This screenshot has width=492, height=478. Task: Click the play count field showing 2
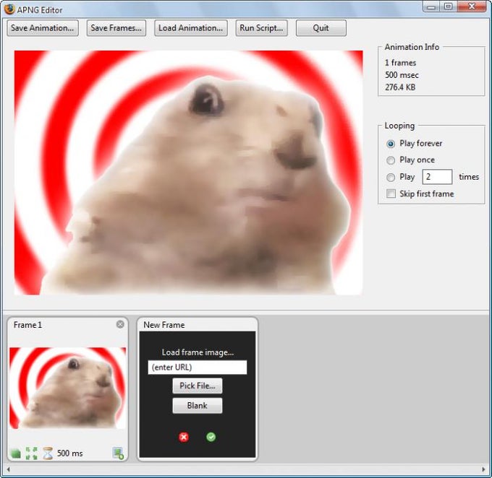437,177
